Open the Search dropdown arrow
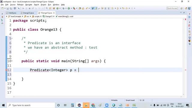 click(89, 8)
